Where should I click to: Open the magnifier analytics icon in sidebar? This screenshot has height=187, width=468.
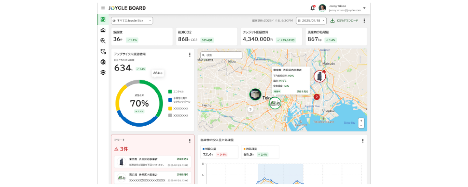click(x=103, y=41)
